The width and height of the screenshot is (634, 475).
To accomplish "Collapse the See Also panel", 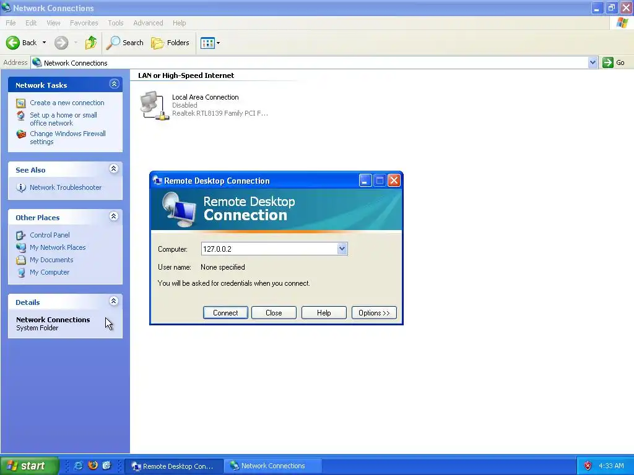I will [114, 169].
